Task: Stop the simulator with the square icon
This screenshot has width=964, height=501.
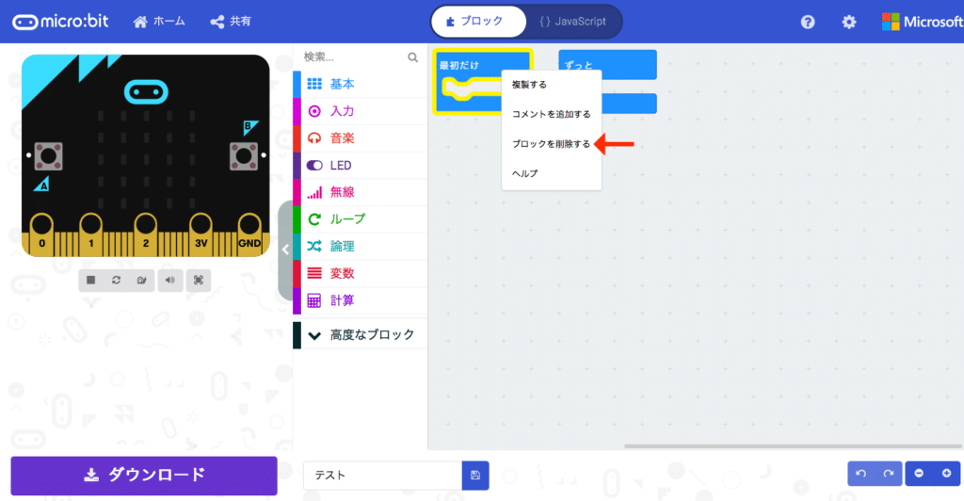Action: point(91,281)
